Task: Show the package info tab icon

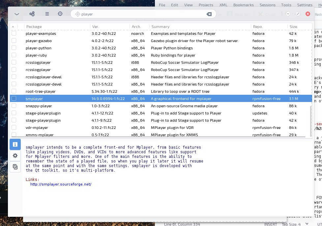Action: point(15,144)
